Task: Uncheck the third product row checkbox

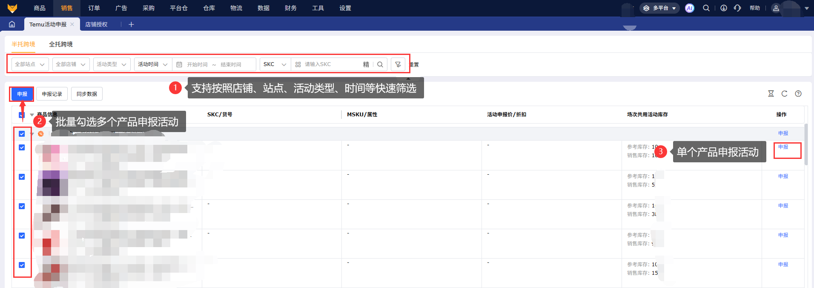Action: (22, 206)
